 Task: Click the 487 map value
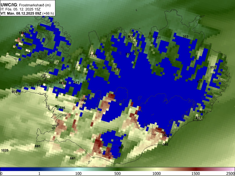[121, 148]
